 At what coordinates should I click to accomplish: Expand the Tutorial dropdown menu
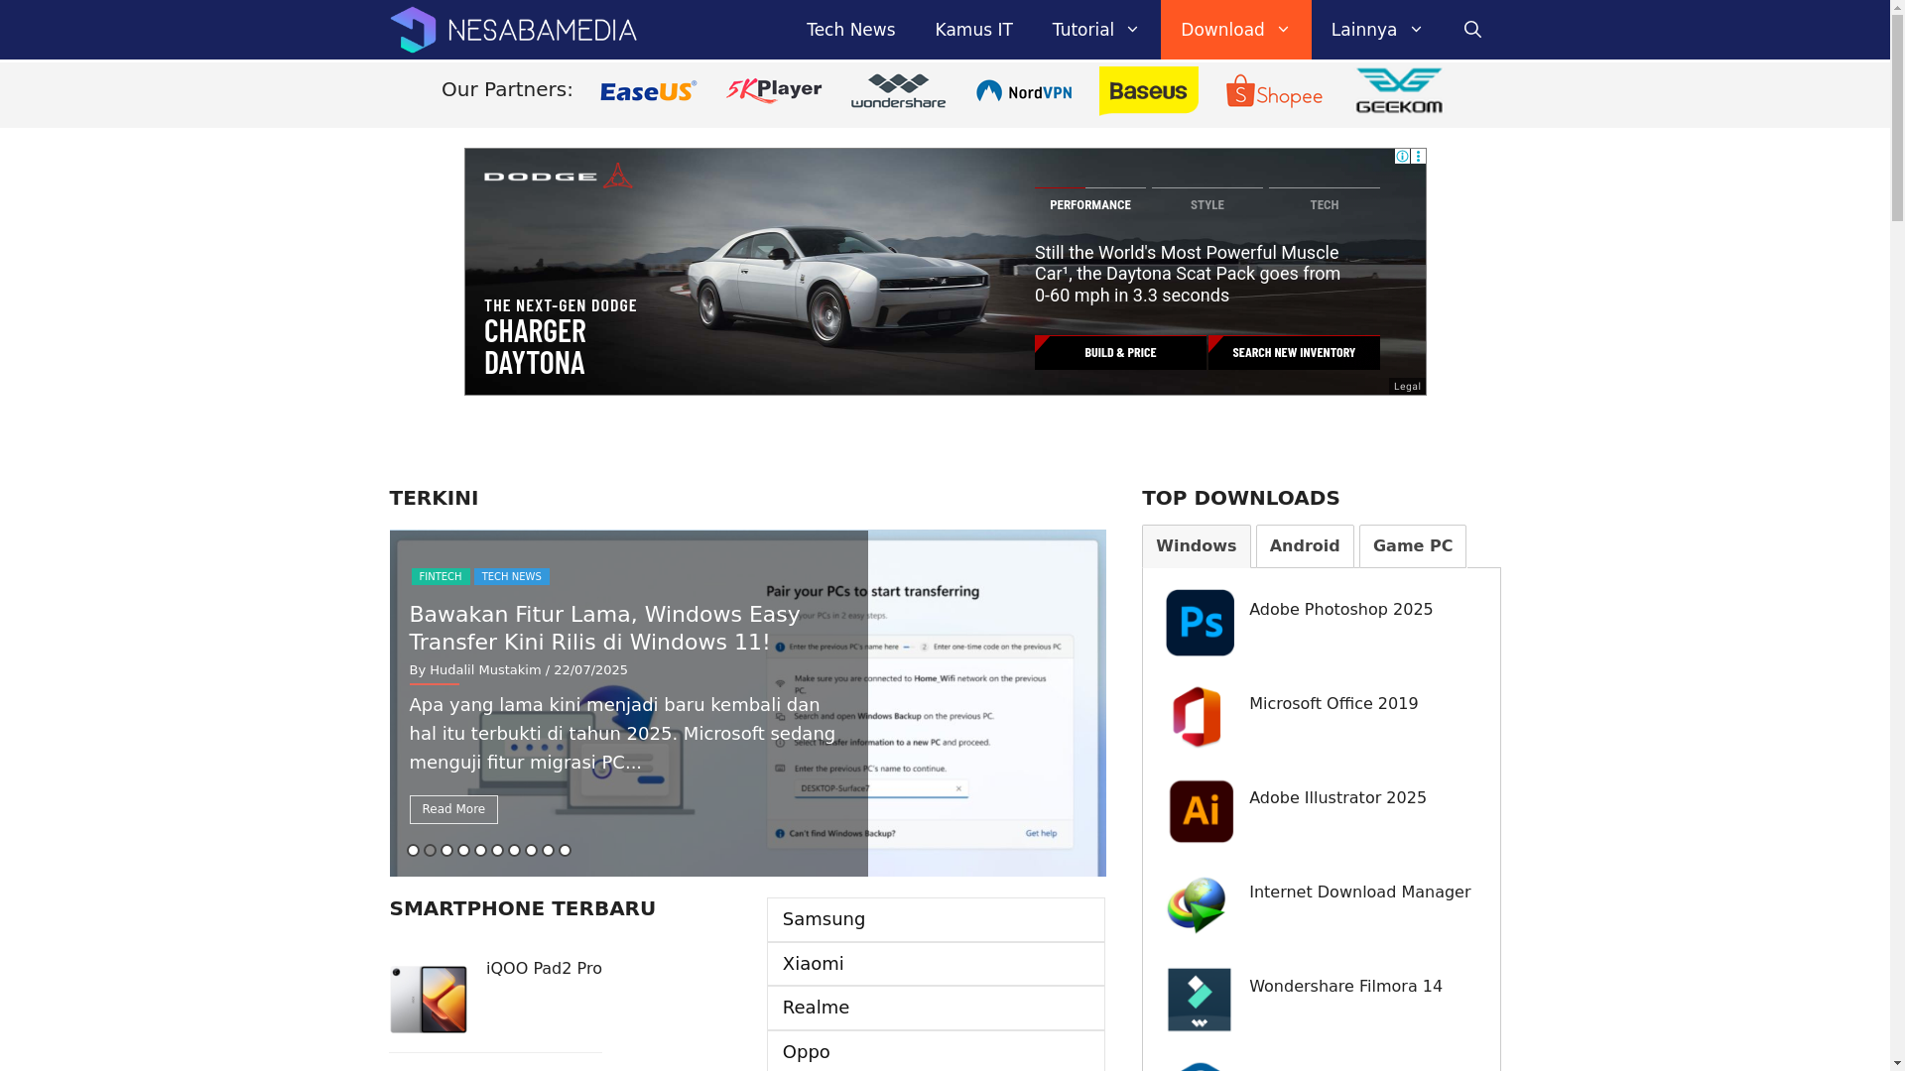click(1096, 30)
